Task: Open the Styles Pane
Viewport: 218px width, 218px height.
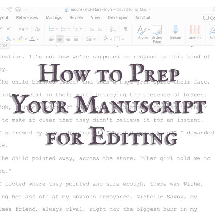Action: (157, 34)
